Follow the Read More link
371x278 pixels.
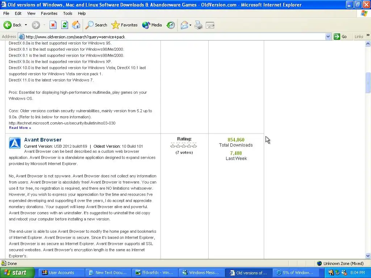click(20, 128)
